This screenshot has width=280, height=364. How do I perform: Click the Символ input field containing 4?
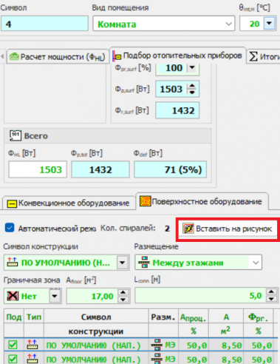tap(44, 24)
